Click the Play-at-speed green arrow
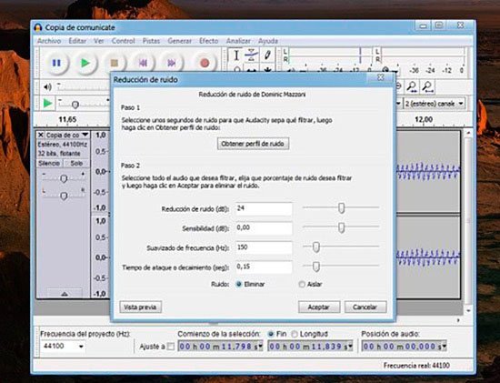This screenshot has width=500, height=383. (48, 104)
